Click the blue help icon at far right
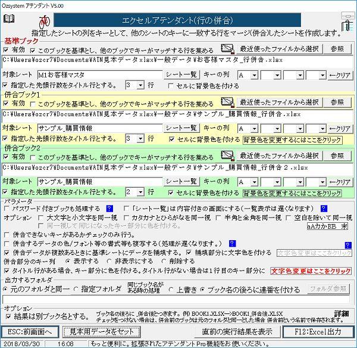The image size is (357, 348). click(x=348, y=245)
